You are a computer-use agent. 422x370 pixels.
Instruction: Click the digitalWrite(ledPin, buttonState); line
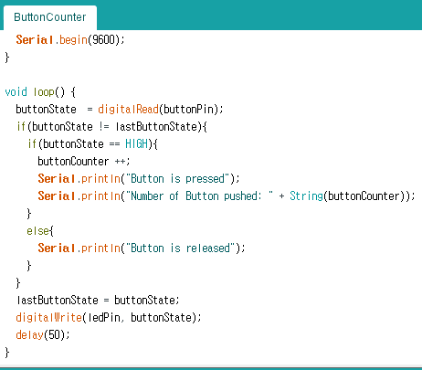click(109, 318)
